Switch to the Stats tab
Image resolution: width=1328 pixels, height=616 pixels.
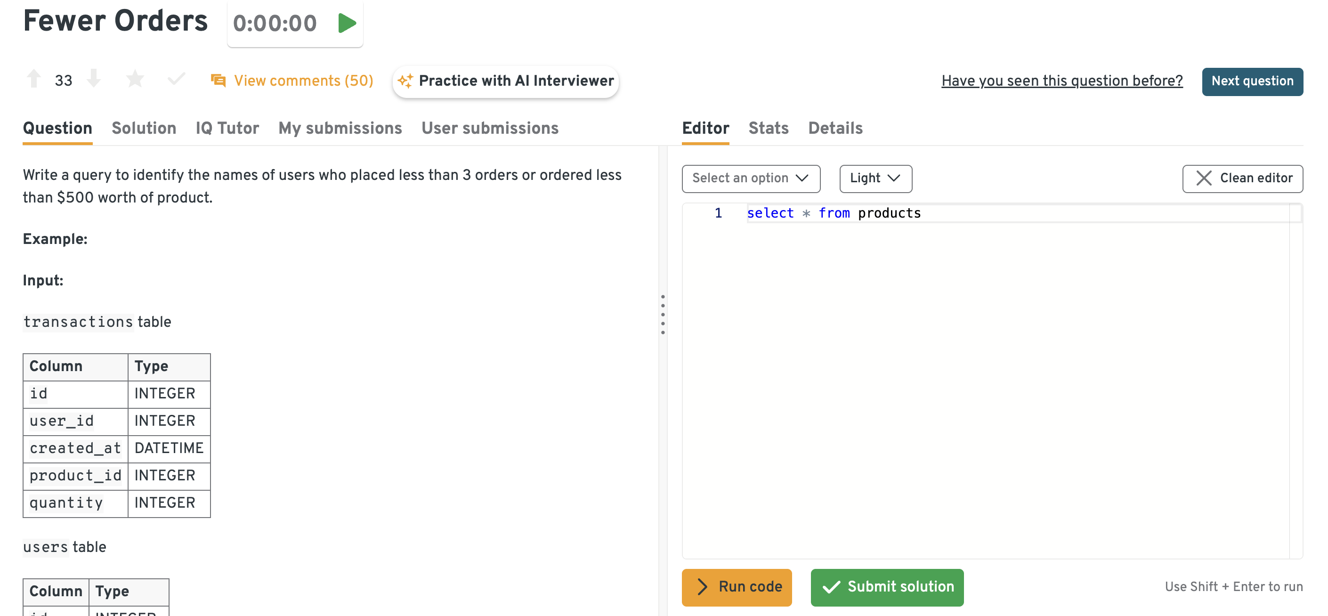[768, 128]
